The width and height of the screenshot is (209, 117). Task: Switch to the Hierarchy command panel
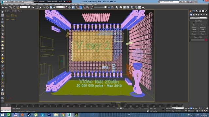coord(197,11)
